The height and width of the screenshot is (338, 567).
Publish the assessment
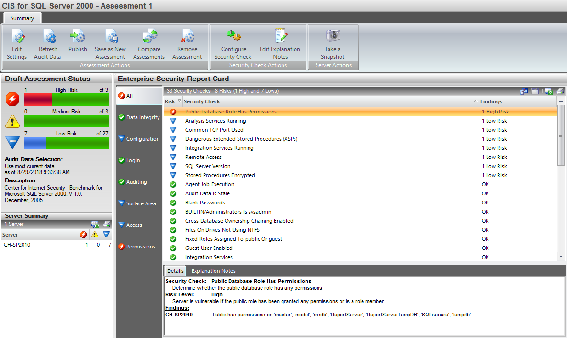pos(78,41)
